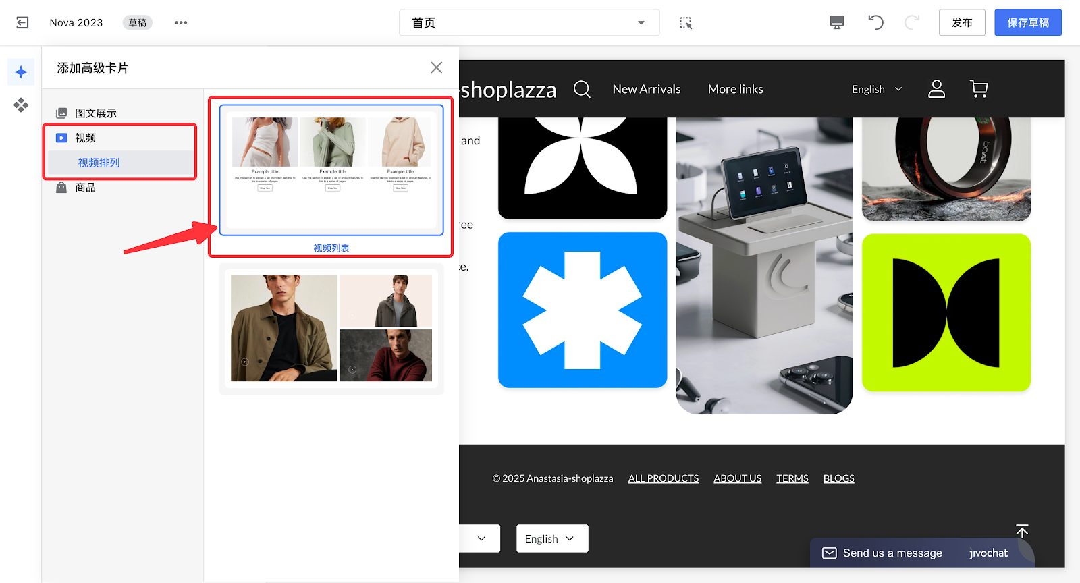Switch to desktop preview device icon
The image size is (1080, 583).
[837, 23]
